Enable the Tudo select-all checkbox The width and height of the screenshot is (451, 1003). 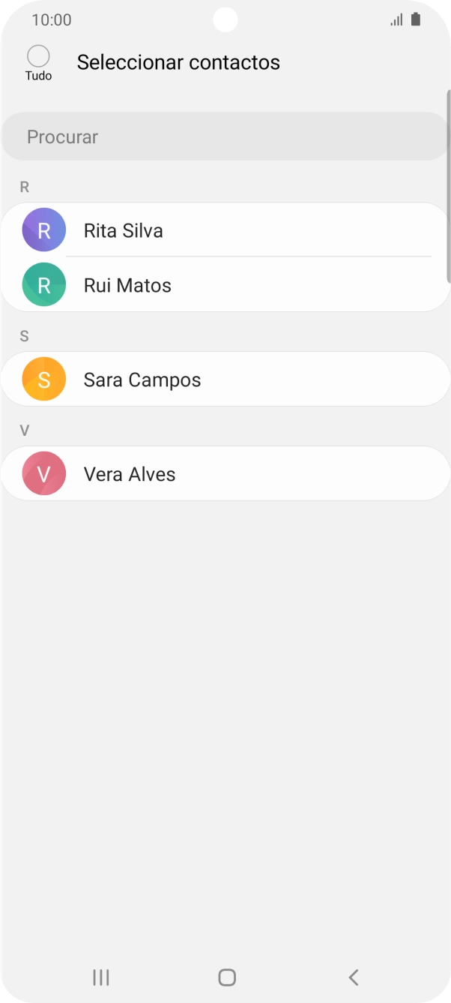[38, 53]
